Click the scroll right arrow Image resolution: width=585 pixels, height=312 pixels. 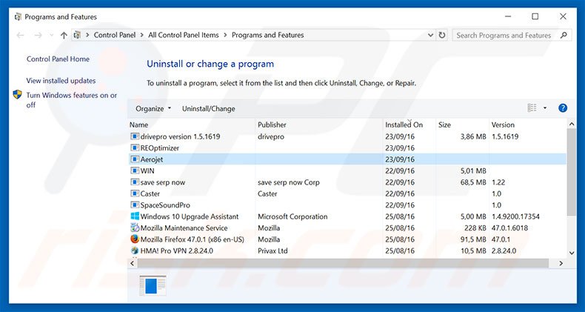click(561, 263)
